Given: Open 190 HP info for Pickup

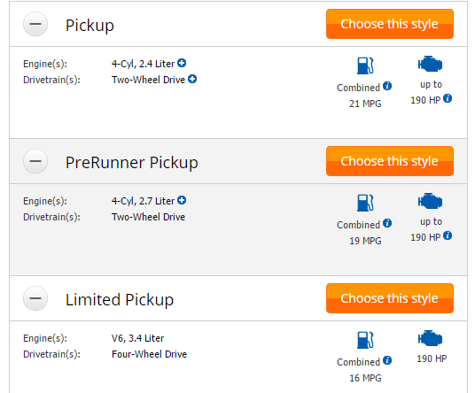Looking at the screenshot, I should click(x=448, y=98).
